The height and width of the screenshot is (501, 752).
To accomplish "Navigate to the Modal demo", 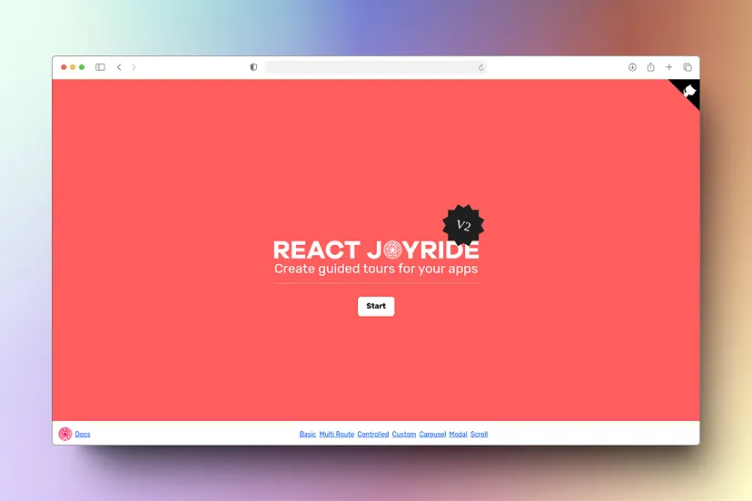I will pyautogui.click(x=458, y=435).
